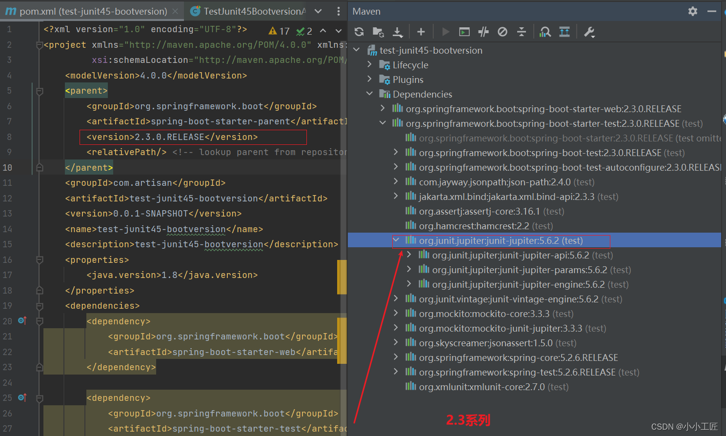Screen dimensions: 726x436
Task: Click yellow warning stripe beside line 17
Action: 342,277
